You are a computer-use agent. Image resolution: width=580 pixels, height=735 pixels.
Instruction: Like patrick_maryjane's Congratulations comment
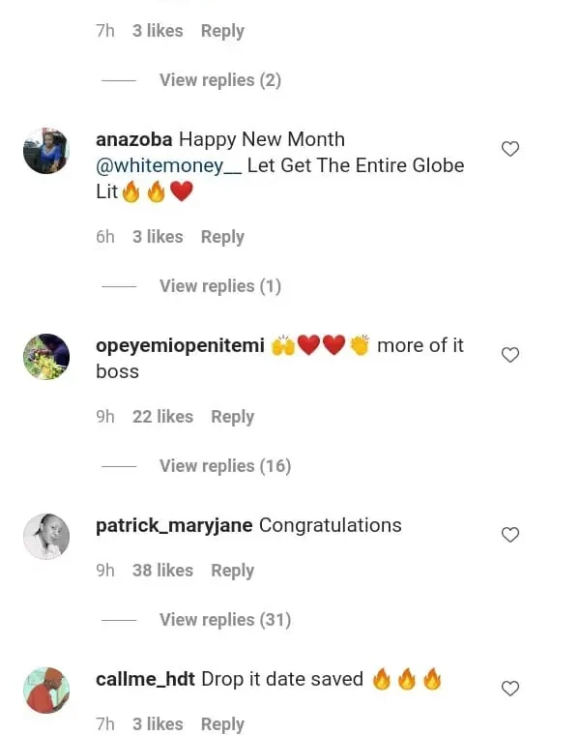(510, 535)
